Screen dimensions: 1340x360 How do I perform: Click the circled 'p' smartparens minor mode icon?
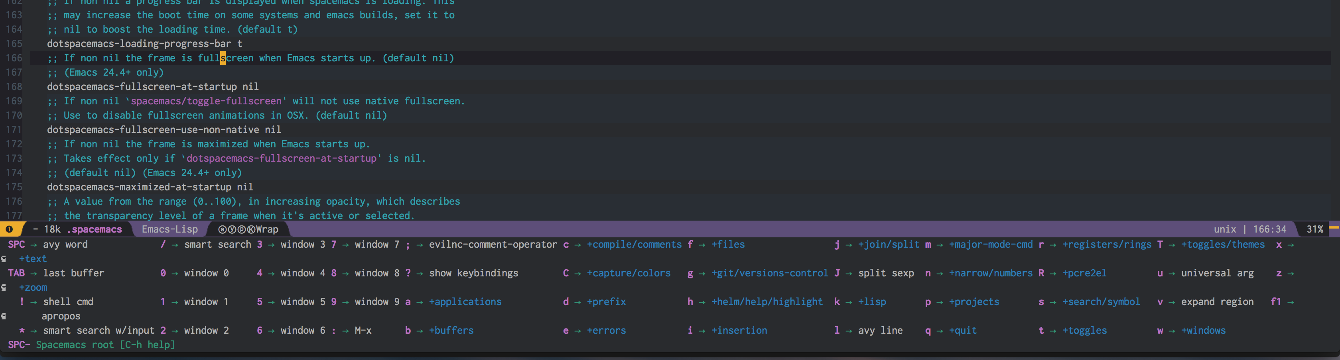click(241, 229)
